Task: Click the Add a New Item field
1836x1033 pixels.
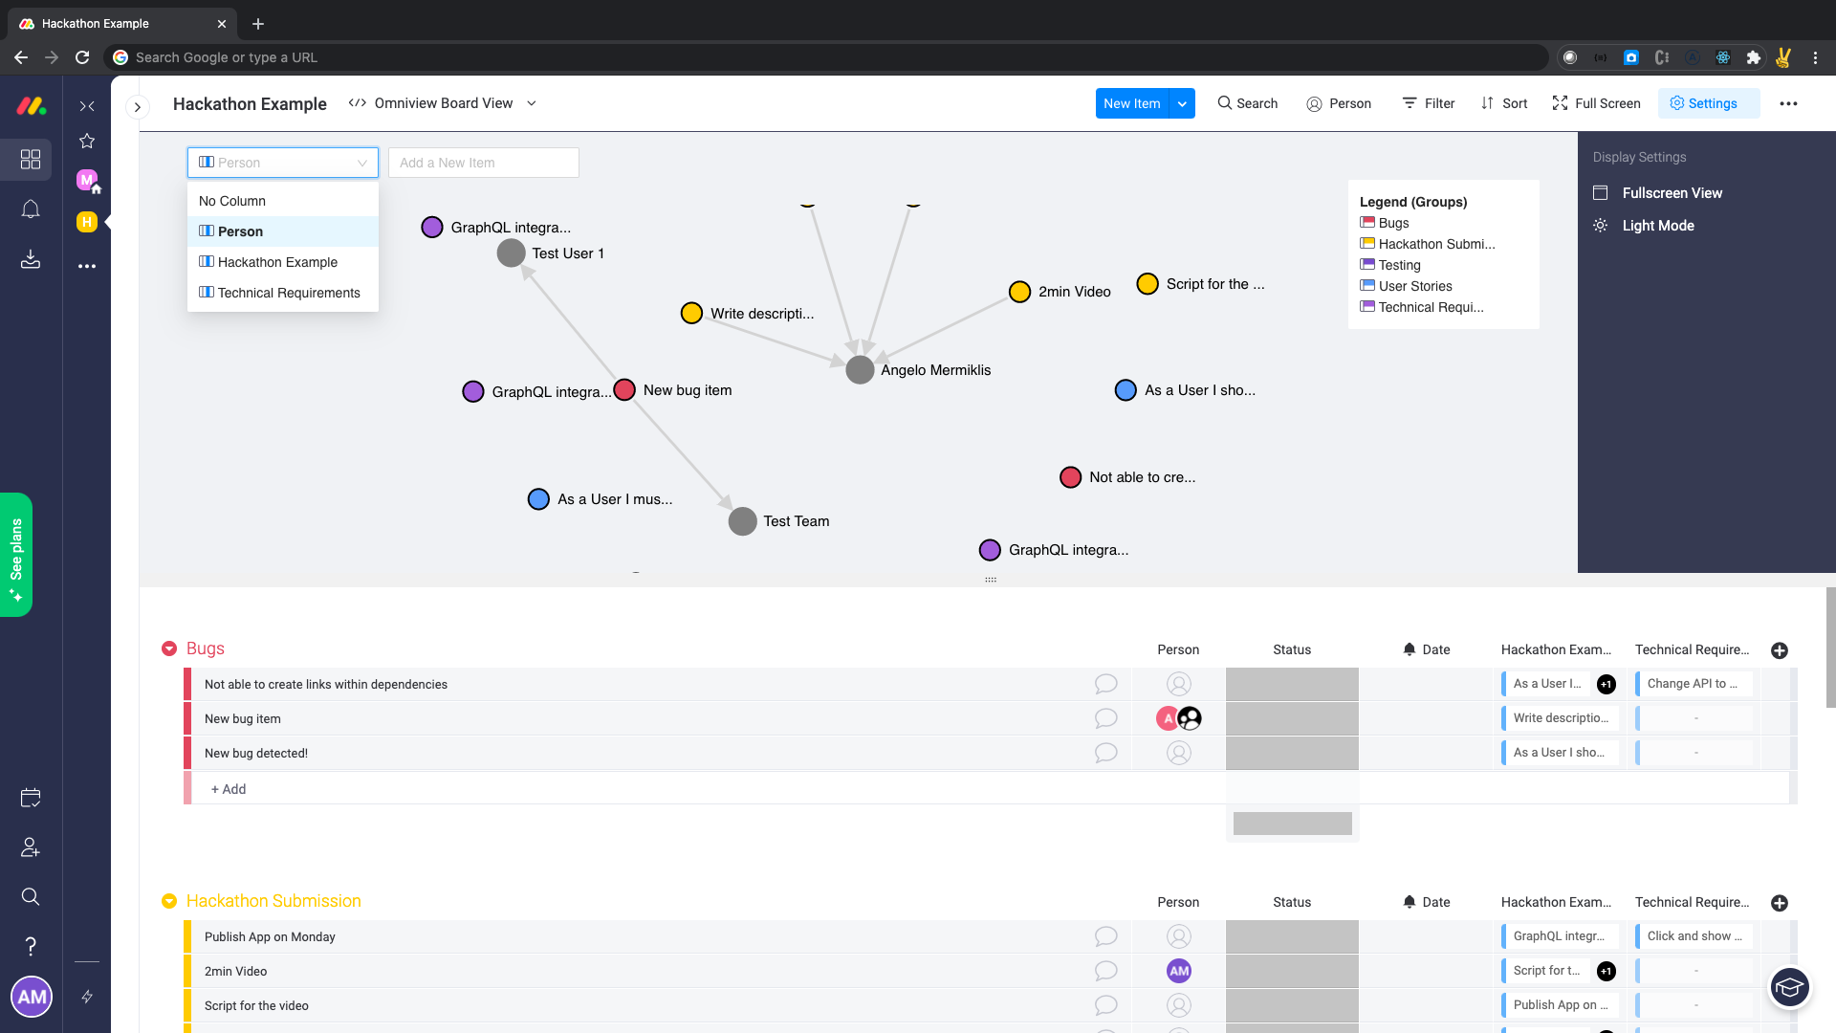Action: coord(483,163)
